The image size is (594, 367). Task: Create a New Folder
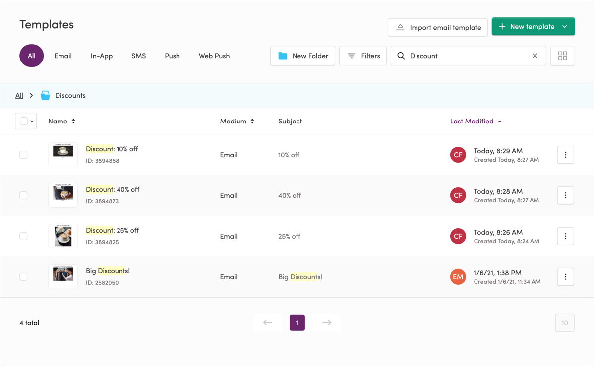click(302, 56)
